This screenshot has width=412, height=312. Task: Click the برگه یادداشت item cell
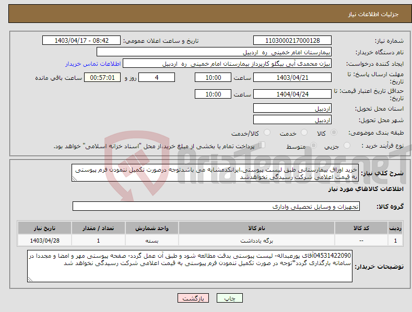[256, 241]
